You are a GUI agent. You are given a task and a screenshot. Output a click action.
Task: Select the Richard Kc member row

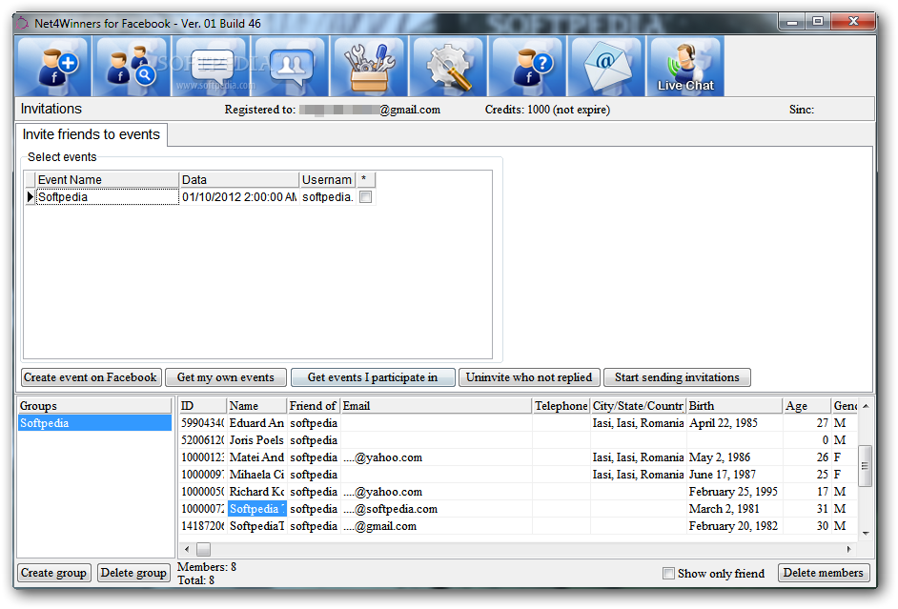tap(519, 492)
